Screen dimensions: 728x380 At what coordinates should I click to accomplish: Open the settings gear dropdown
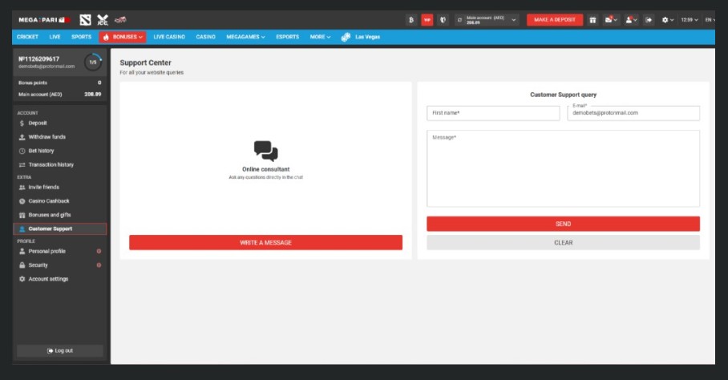pyautogui.click(x=667, y=20)
